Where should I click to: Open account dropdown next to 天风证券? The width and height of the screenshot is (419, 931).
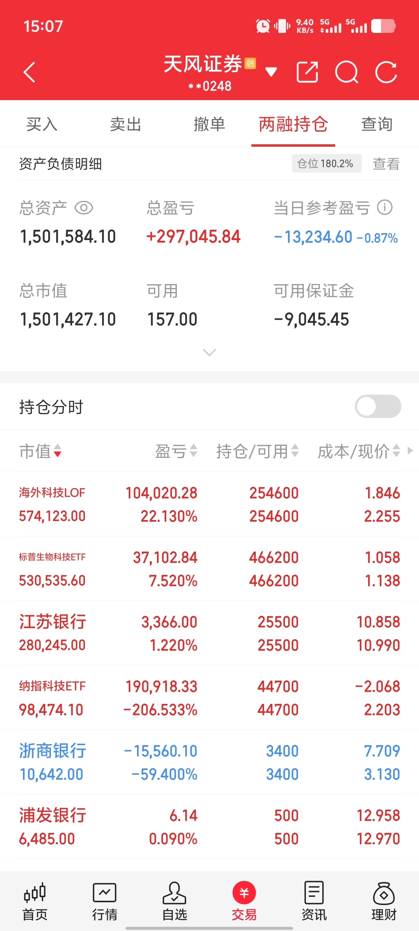tap(271, 72)
